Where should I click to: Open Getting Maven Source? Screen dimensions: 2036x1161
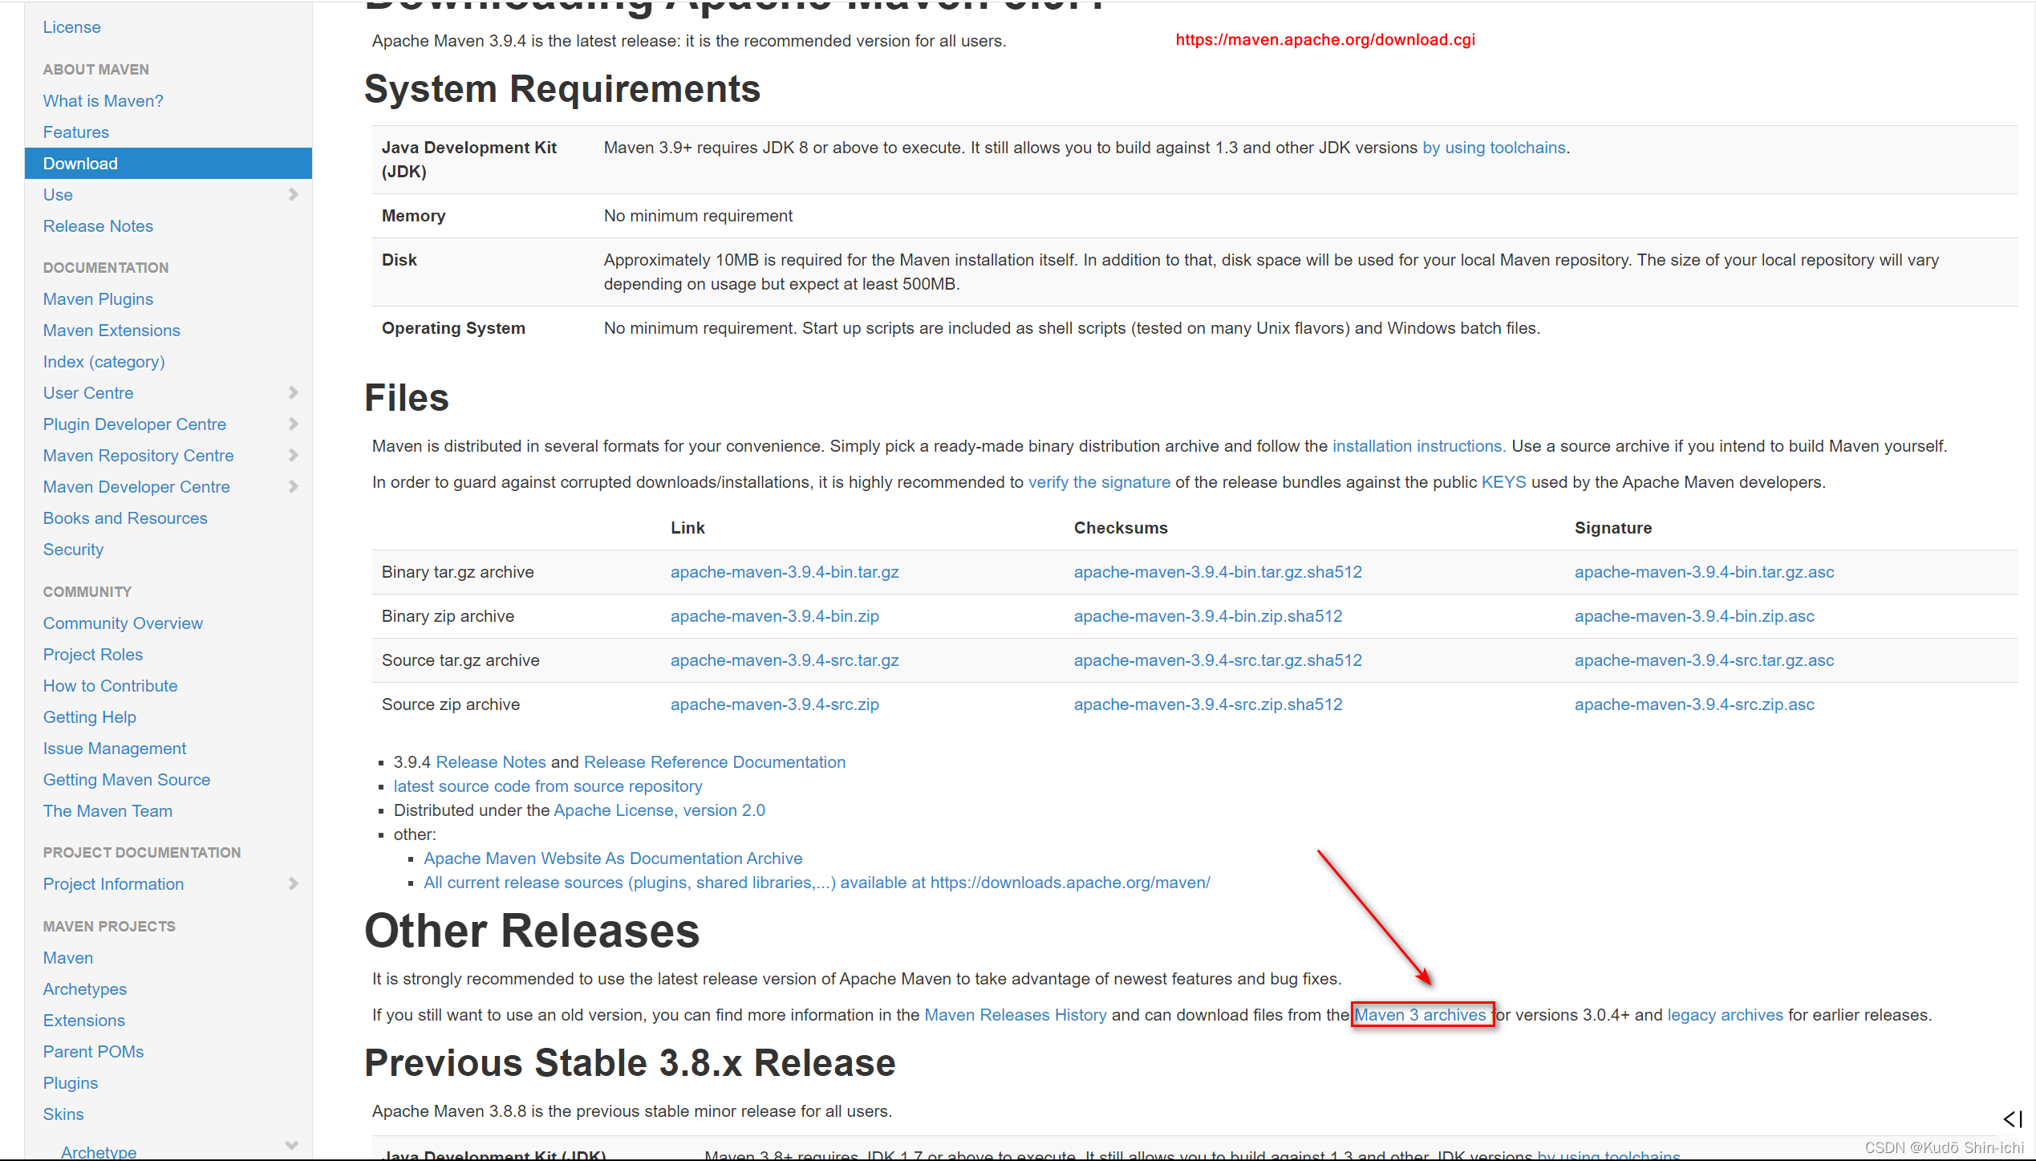(127, 780)
